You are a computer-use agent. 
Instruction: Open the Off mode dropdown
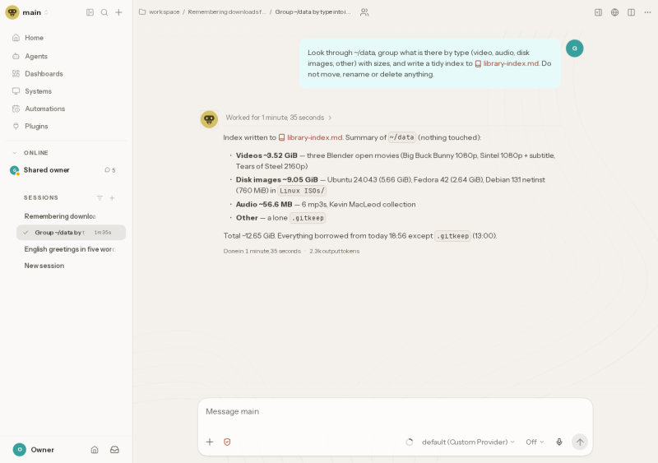(535, 442)
